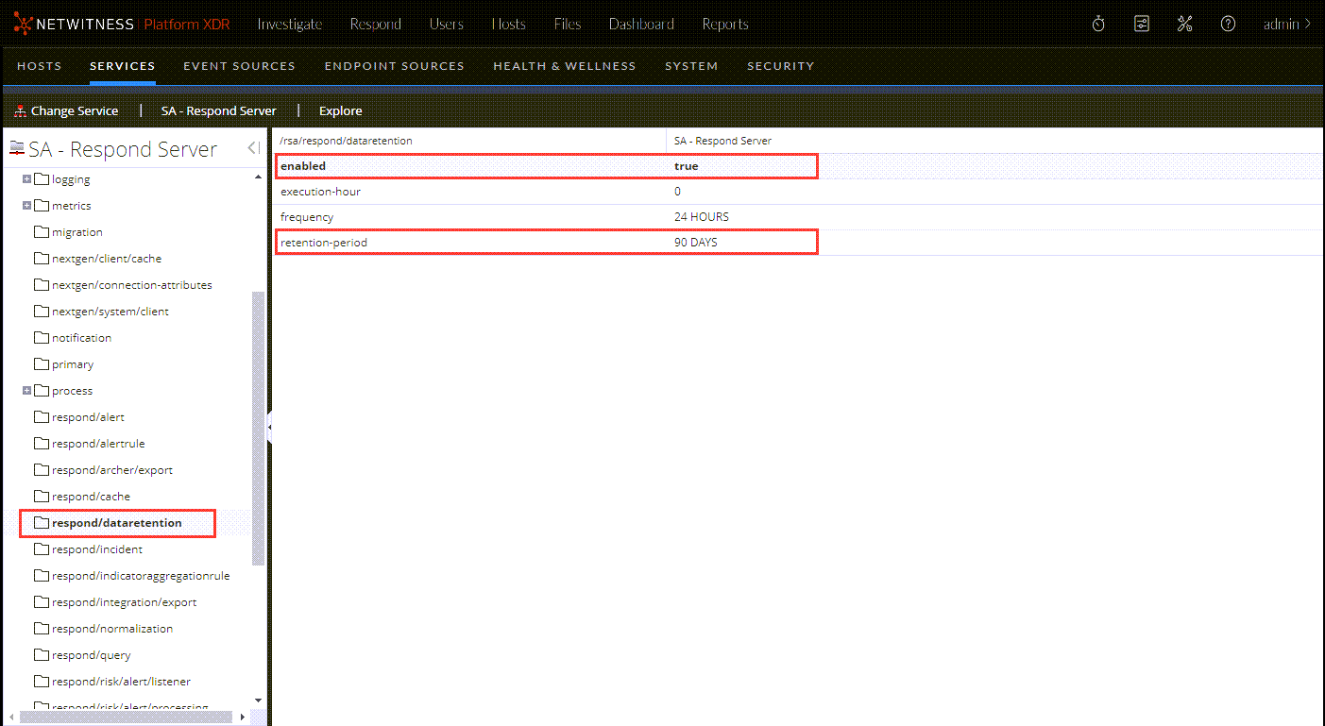Click the frequency value 24 HOURS

point(702,217)
